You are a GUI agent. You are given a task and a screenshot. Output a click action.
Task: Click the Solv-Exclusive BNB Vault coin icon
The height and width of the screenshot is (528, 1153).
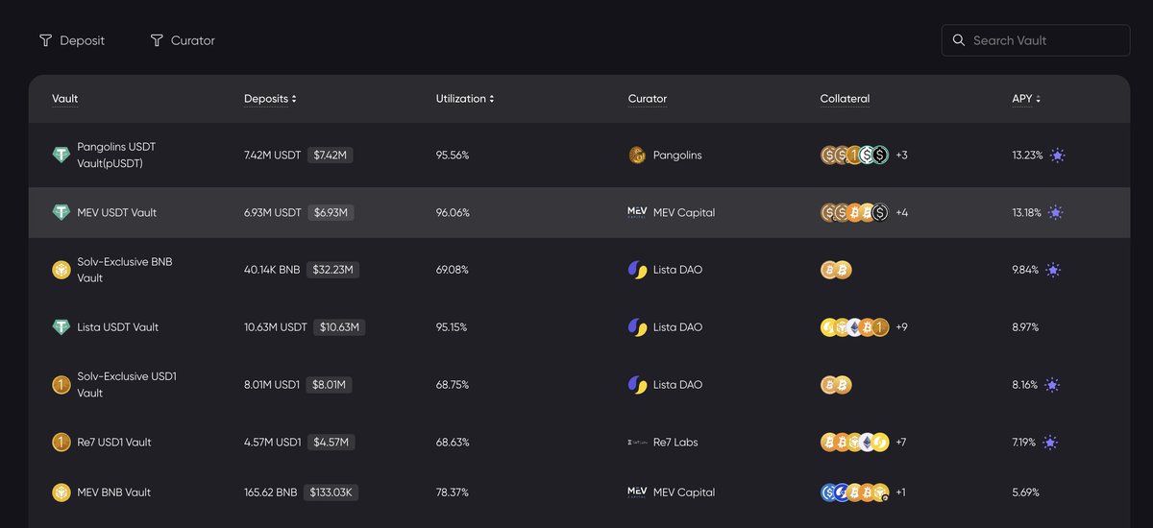click(61, 270)
